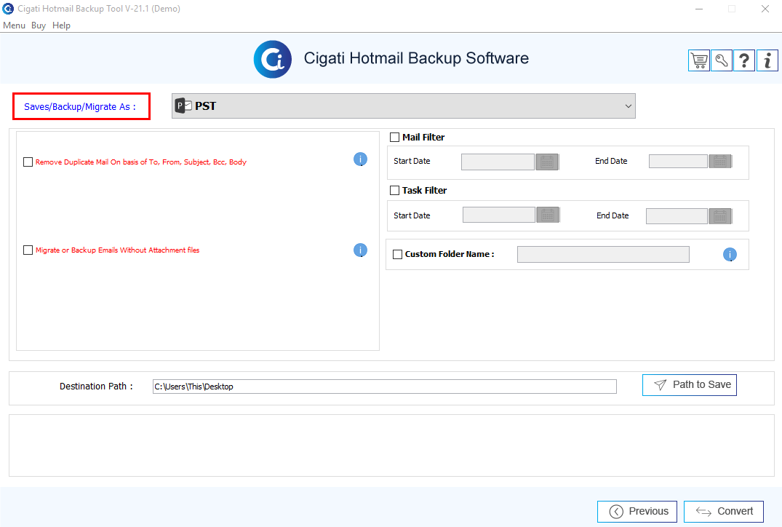Click Mail Filter End Date field

[678, 161]
